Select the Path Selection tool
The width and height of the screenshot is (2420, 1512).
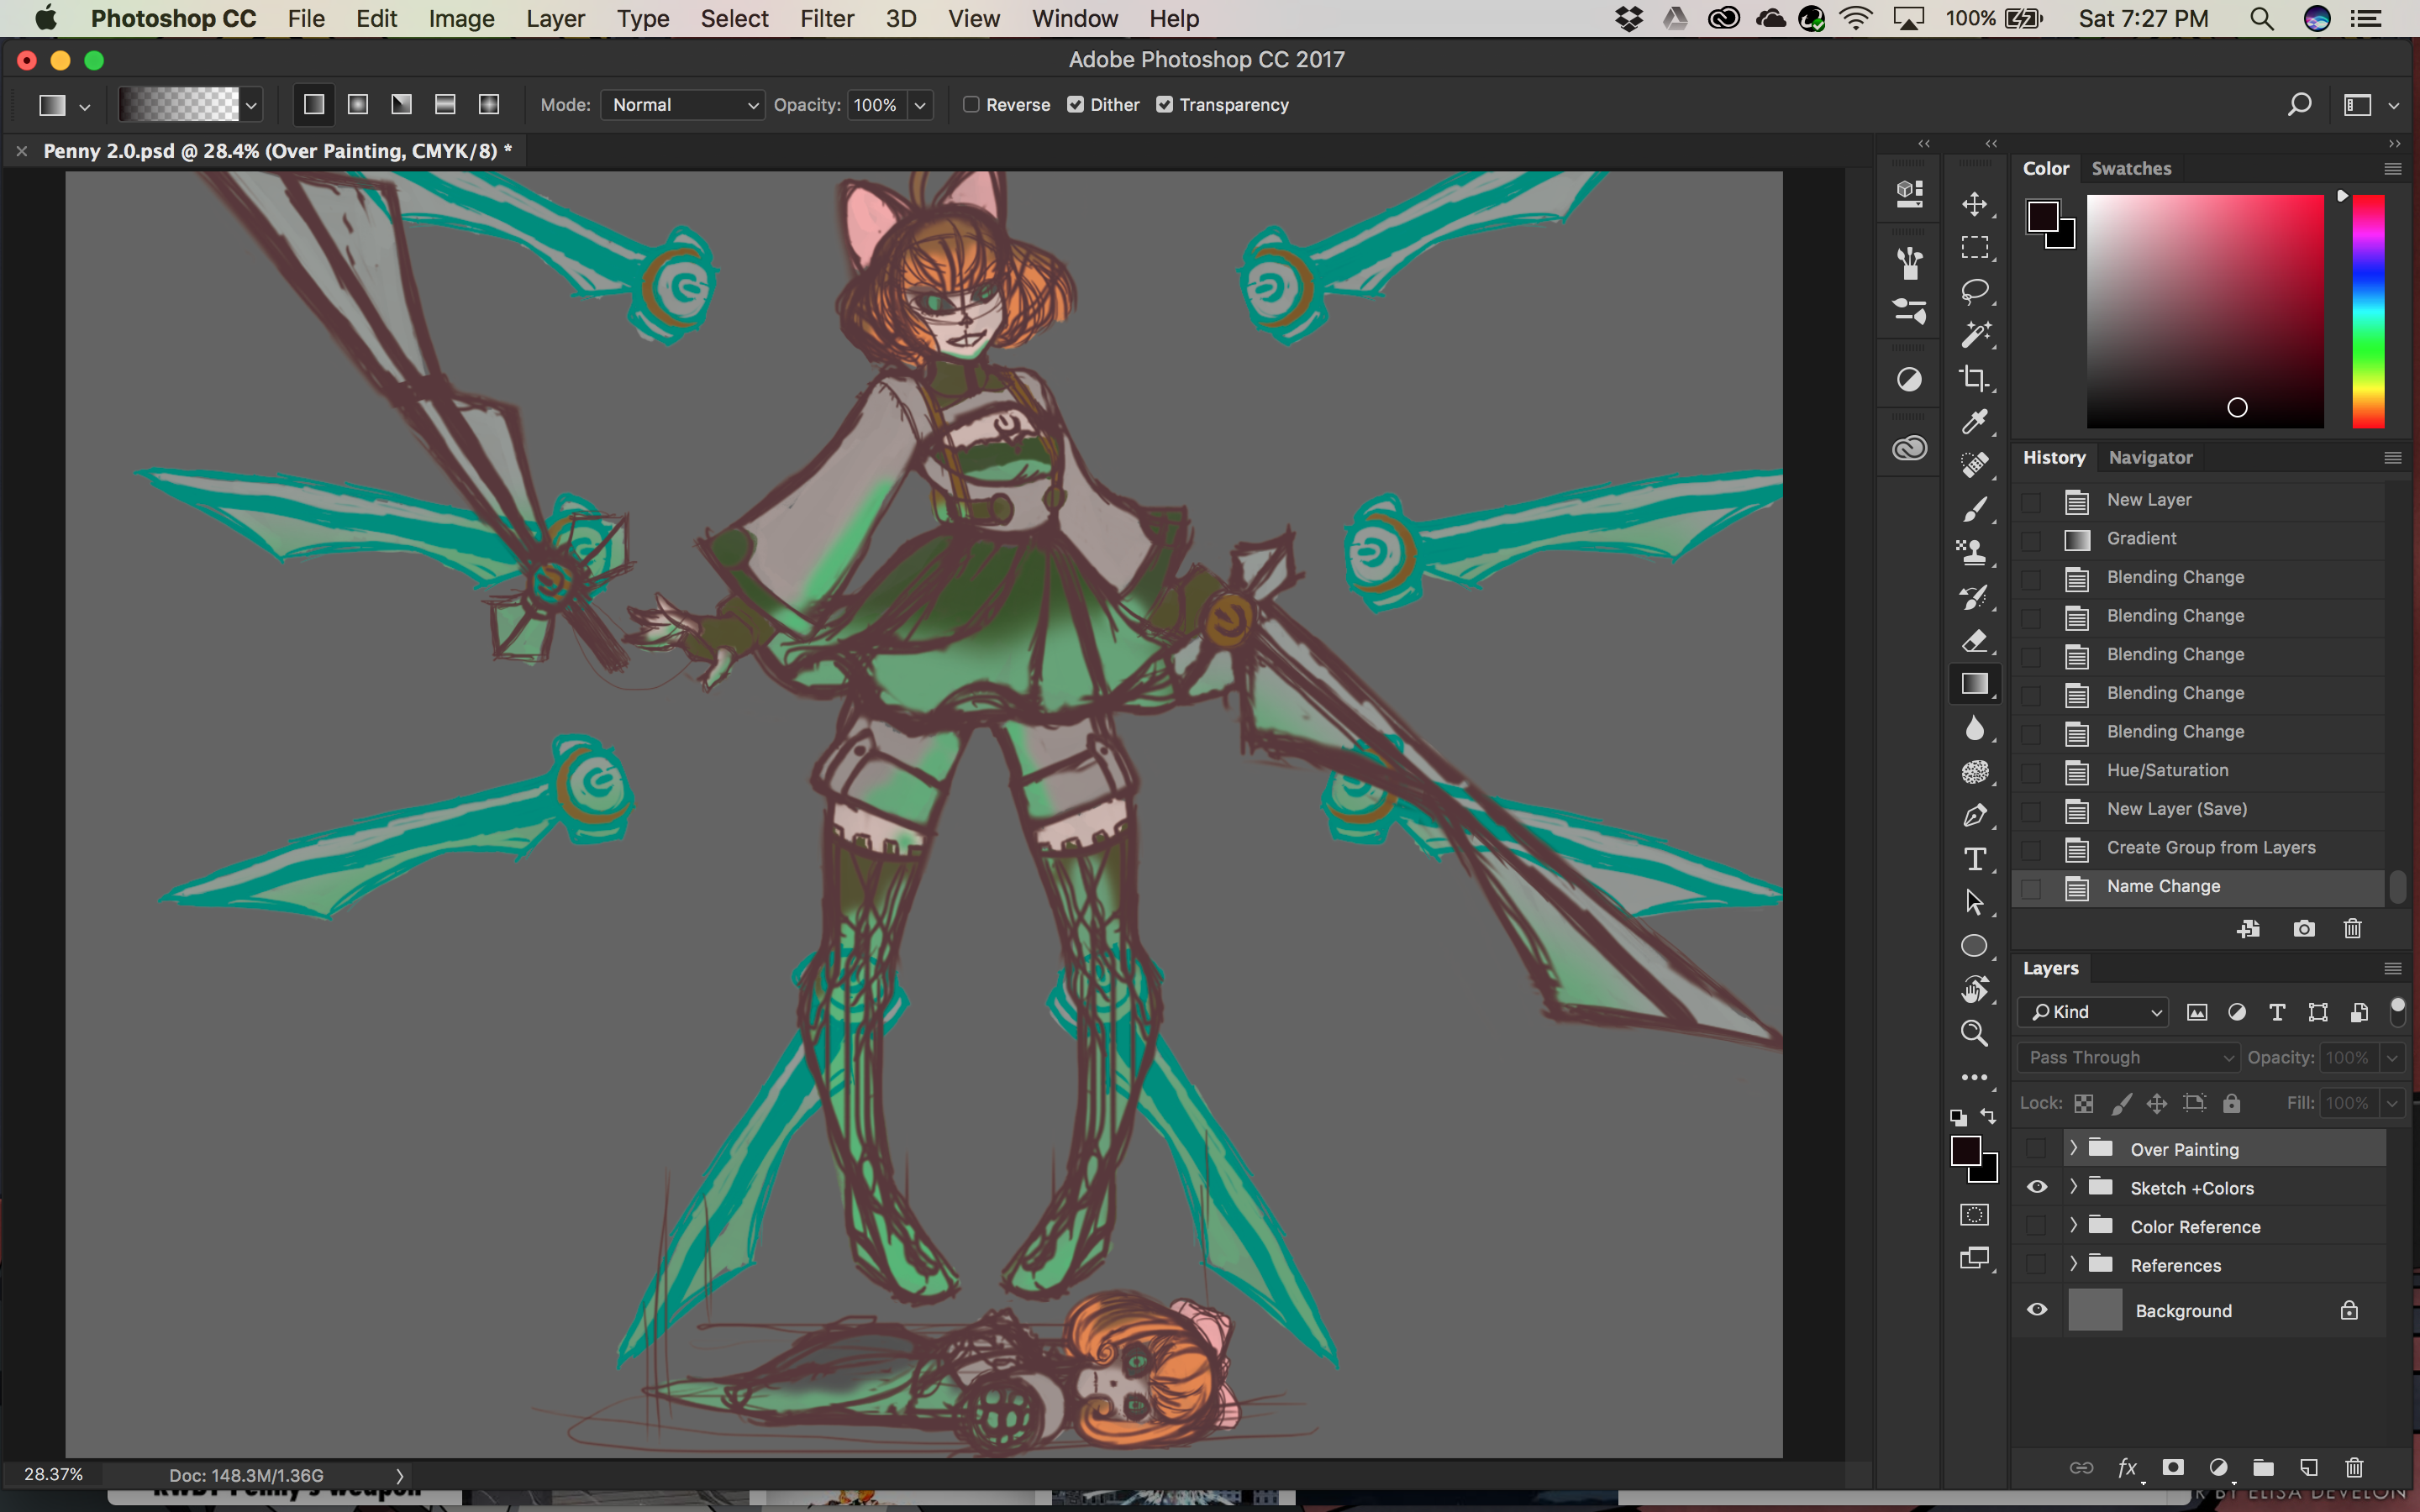[1974, 902]
